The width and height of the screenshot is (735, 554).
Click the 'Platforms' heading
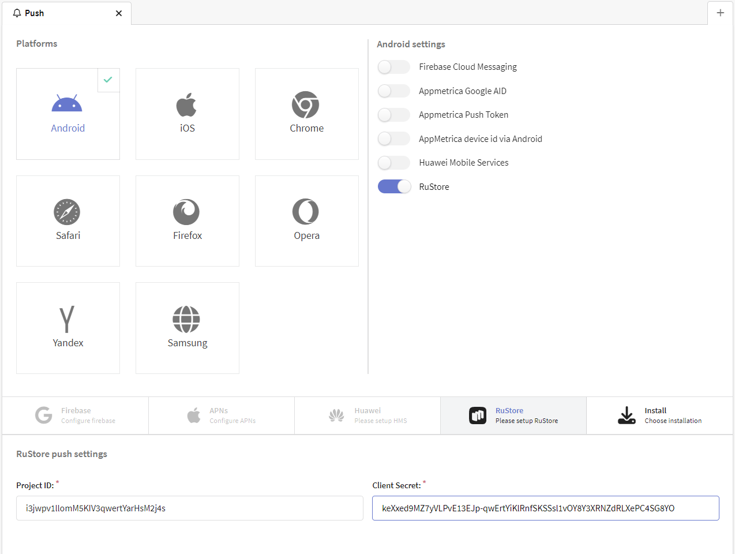(x=37, y=44)
